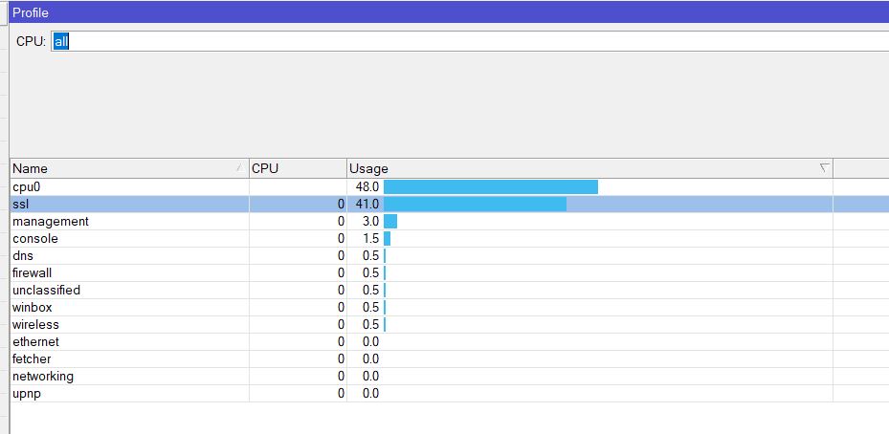Click the 3.0 usage value for management
The image size is (889, 434).
click(x=370, y=222)
